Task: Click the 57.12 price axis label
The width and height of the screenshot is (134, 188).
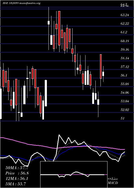Action: pos(125,67)
